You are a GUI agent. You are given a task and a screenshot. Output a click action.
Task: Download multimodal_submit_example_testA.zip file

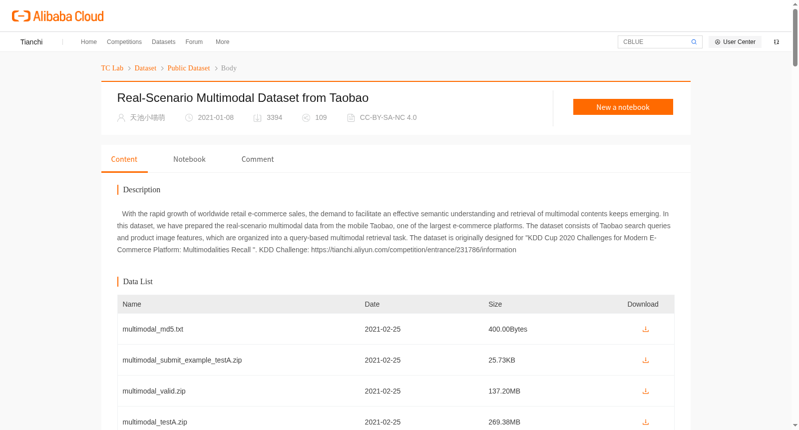(646, 360)
